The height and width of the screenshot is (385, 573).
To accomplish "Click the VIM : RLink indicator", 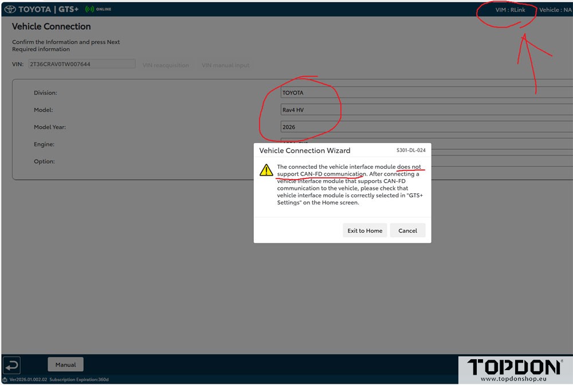I will [x=510, y=10].
